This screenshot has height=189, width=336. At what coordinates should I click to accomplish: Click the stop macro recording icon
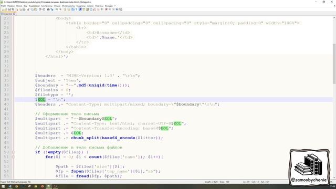pos(110,9)
